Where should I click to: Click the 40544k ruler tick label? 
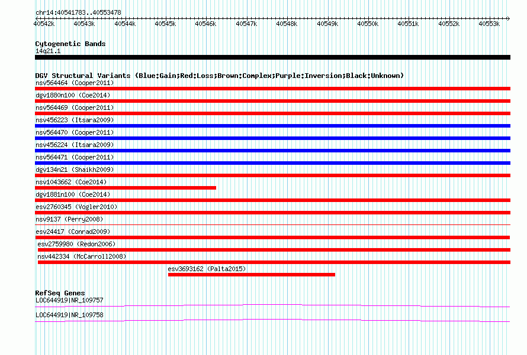point(125,24)
